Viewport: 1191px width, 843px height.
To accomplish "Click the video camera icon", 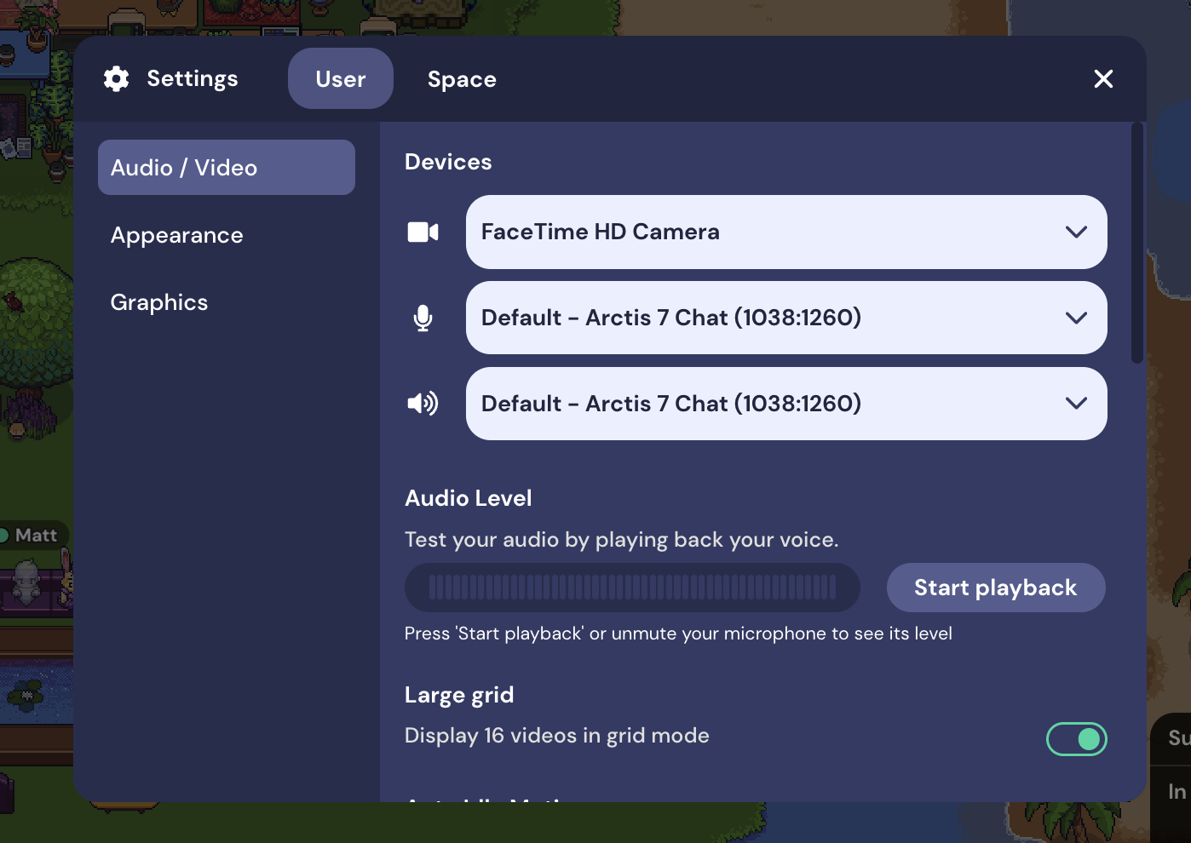I will [x=423, y=232].
